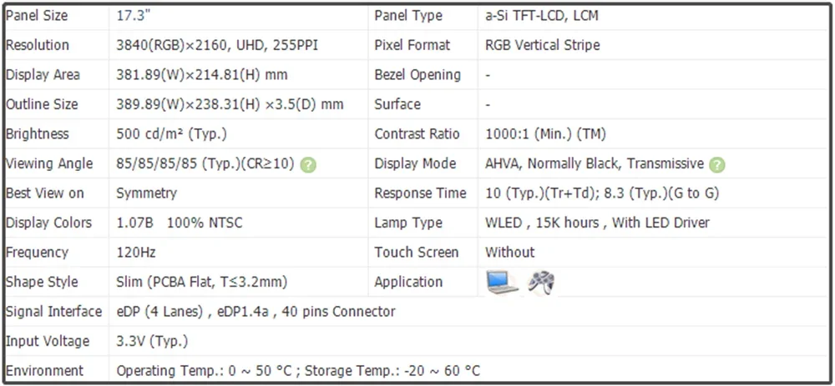
Task: Select the WLED lamp type value
Action: (x=597, y=223)
